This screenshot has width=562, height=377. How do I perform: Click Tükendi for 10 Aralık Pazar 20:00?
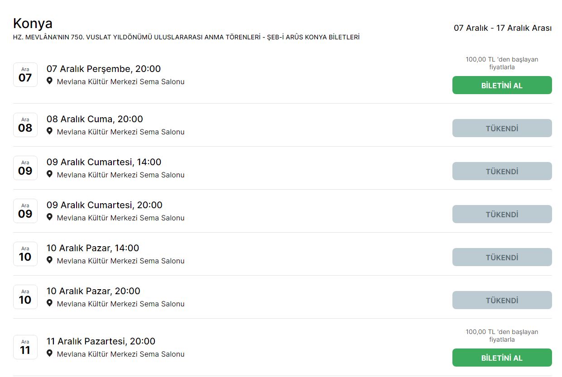502,300
